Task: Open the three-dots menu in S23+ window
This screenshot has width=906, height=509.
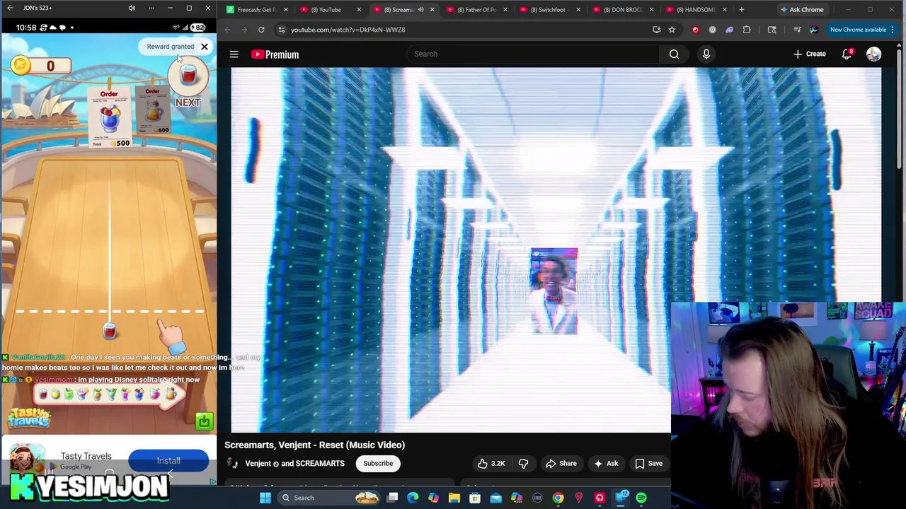Action: tap(151, 8)
